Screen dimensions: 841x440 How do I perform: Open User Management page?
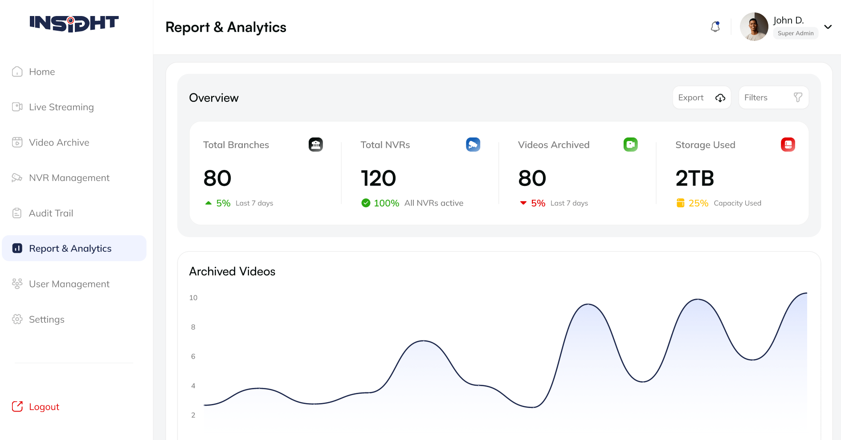[69, 284]
